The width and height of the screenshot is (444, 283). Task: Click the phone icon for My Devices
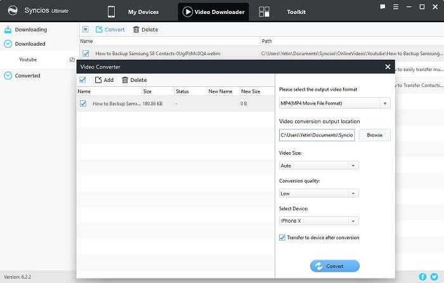pos(111,11)
